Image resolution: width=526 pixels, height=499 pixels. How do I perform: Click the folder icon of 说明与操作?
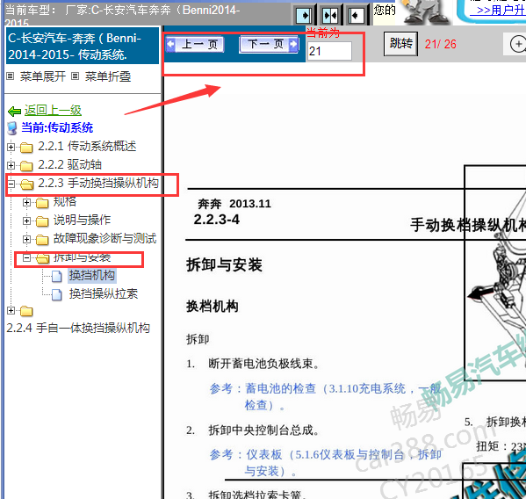pos(42,221)
